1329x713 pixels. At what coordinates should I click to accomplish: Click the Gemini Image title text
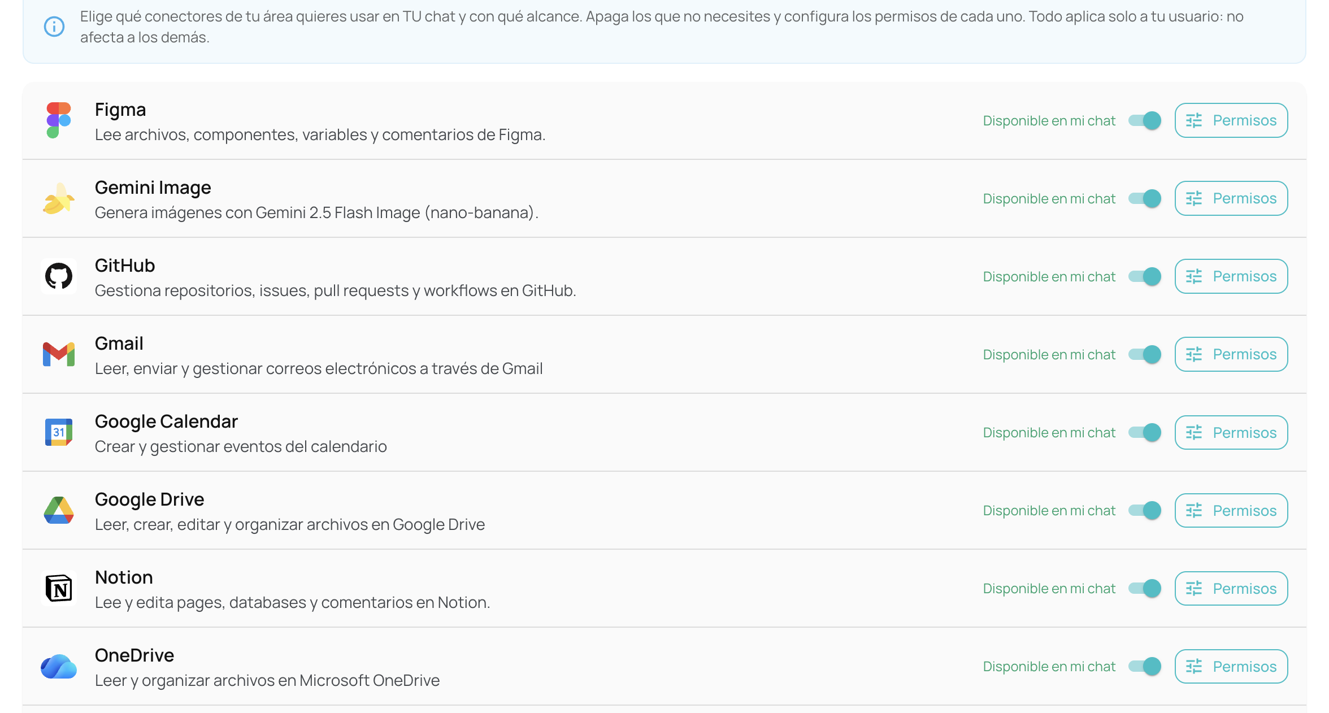pyautogui.click(x=153, y=188)
